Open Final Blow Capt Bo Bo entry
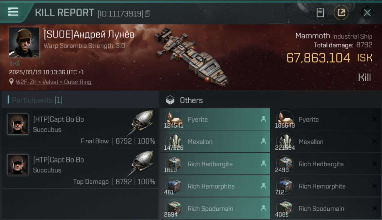Screen dimensions: 382x220 click(59, 119)
